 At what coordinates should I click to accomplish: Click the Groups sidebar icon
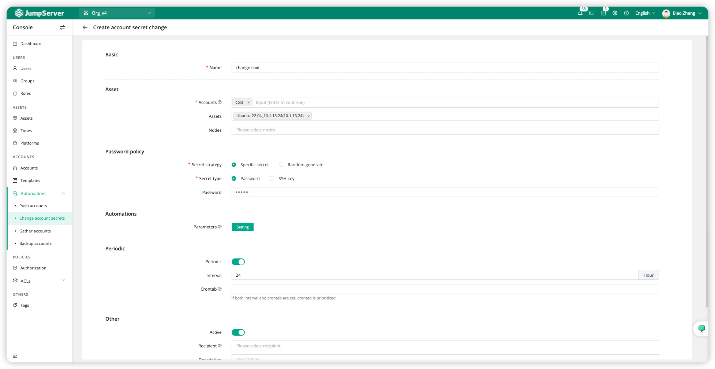15,81
